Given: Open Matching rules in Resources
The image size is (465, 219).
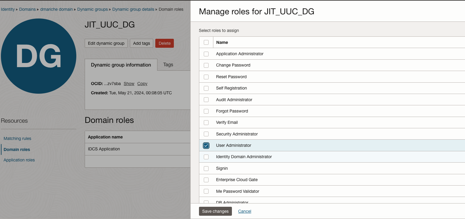Looking at the screenshot, I should [x=17, y=138].
